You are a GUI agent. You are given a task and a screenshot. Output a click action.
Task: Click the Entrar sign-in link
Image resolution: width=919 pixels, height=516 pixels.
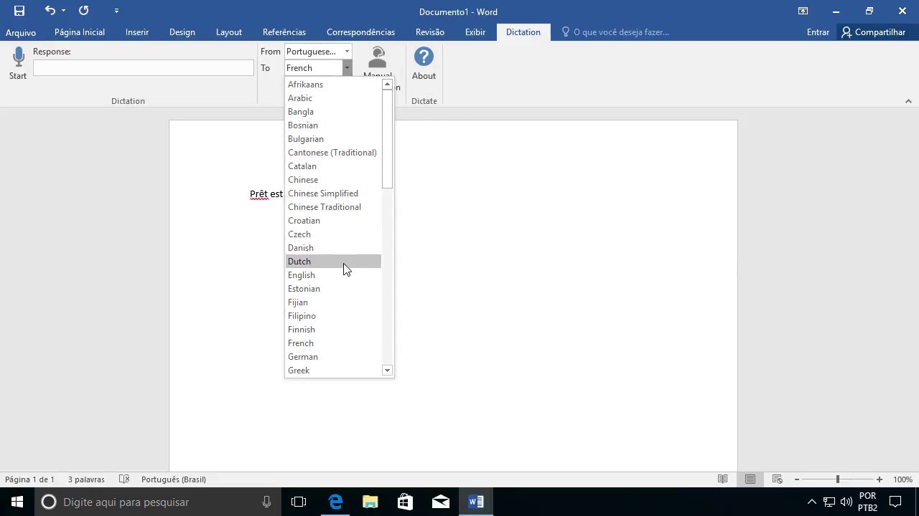pyautogui.click(x=818, y=32)
